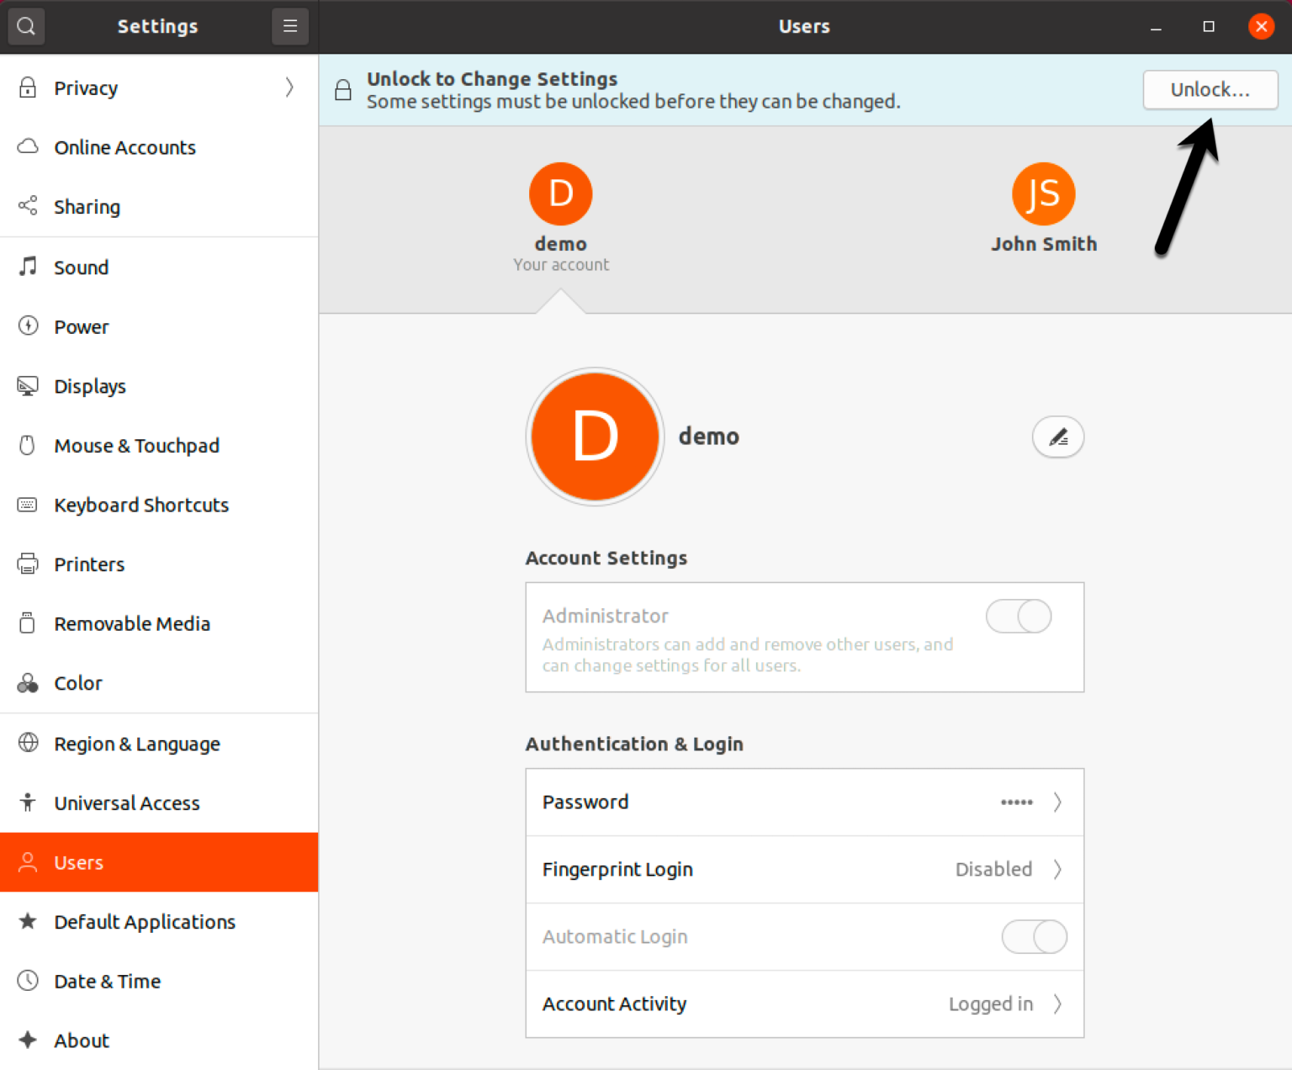1292x1070 pixels.
Task: Click the Removable Media icon
Action: [x=28, y=623]
